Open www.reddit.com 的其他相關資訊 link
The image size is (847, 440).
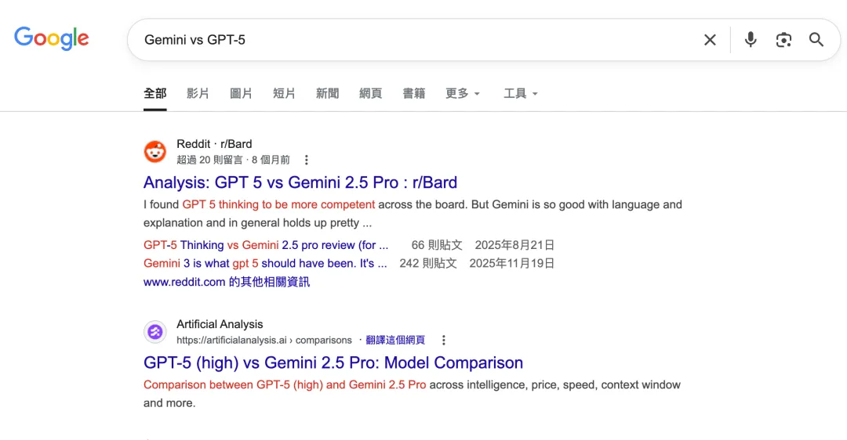(x=227, y=282)
